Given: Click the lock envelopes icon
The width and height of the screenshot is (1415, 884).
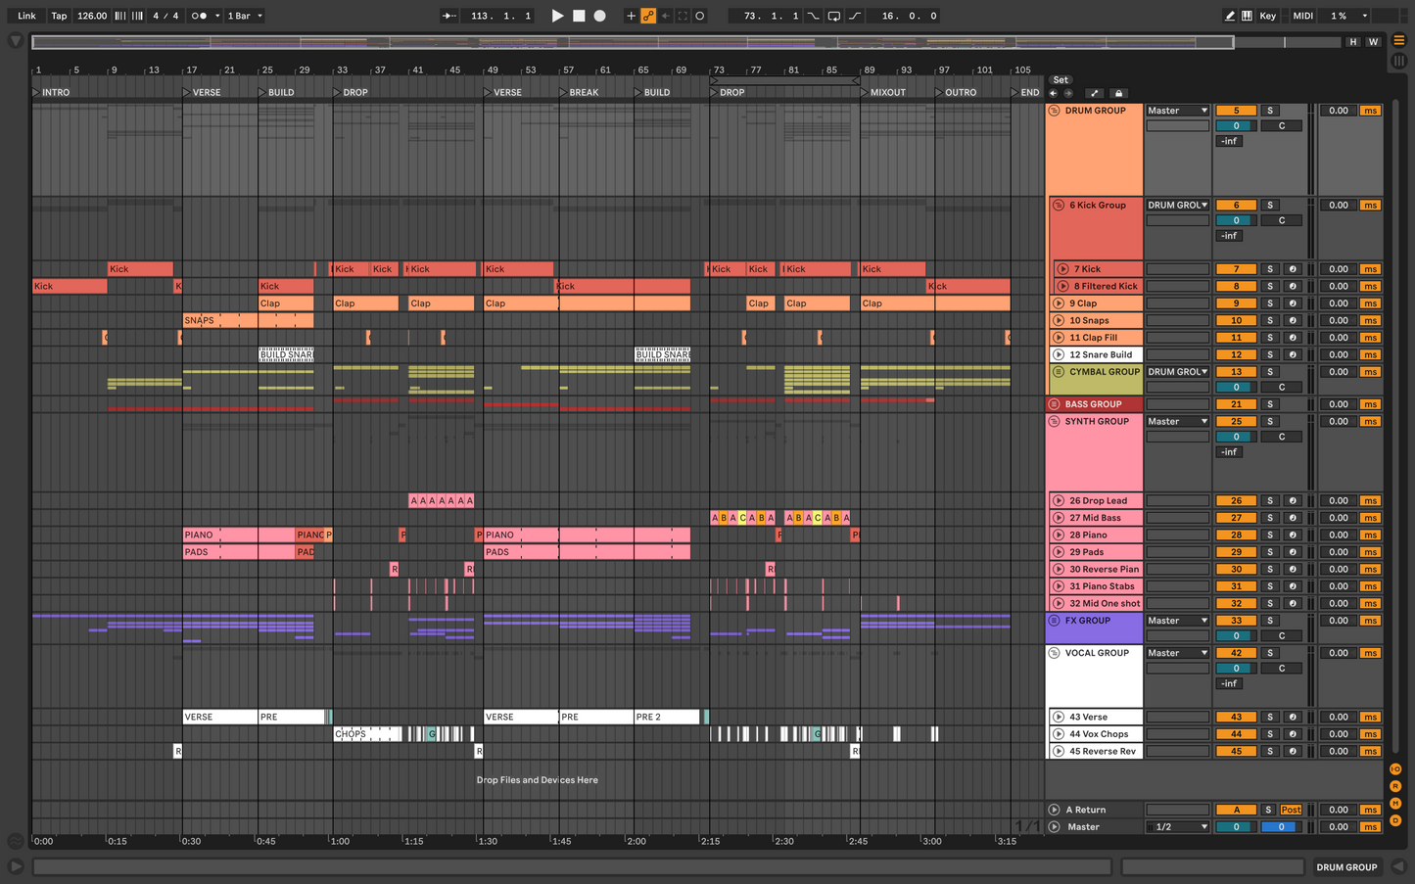Looking at the screenshot, I should [1118, 94].
